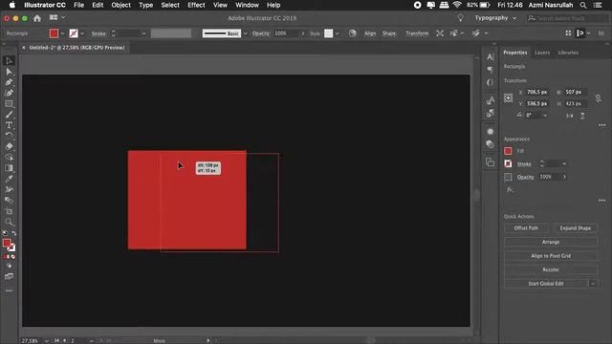Select the Direct Selection tool
This screenshot has width=612, height=344.
9,72
